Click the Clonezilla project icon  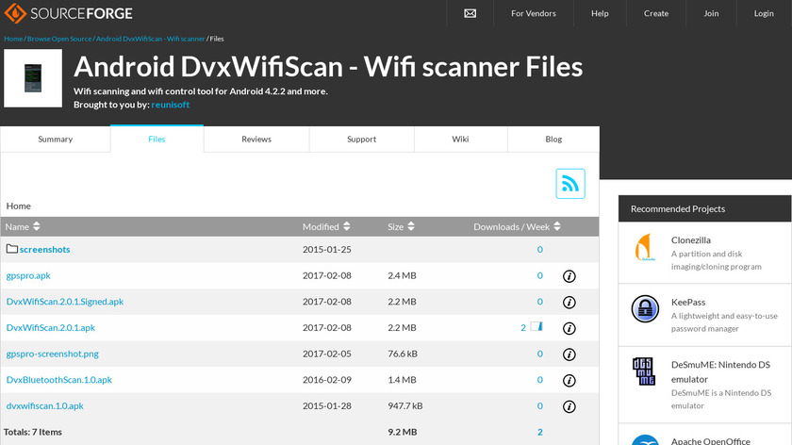click(645, 248)
